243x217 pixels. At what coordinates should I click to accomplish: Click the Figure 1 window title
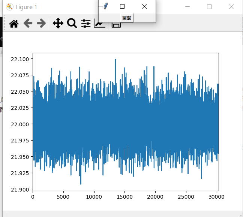point(26,7)
